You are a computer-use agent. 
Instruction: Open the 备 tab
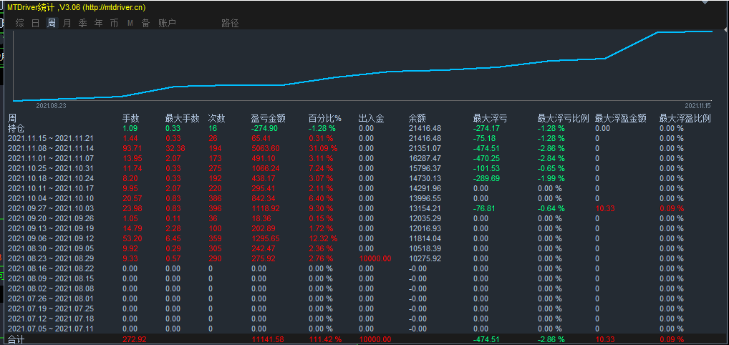[145, 23]
